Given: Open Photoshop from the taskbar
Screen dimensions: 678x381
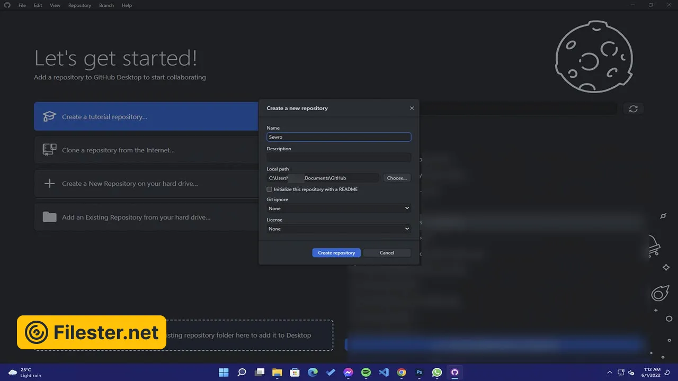Looking at the screenshot, I should [419, 372].
